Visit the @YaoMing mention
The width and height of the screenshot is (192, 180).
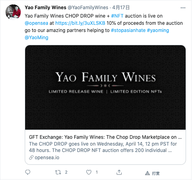pyautogui.click(x=36, y=38)
